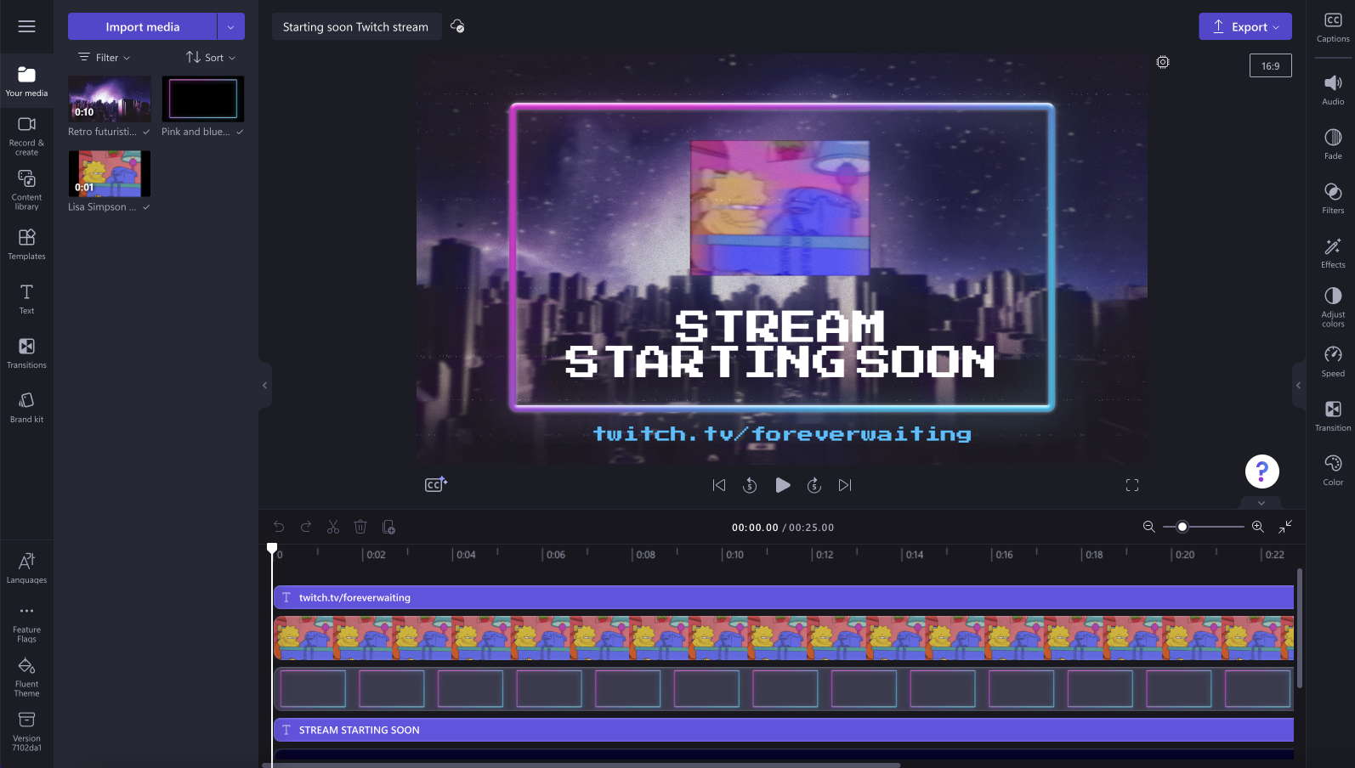Click the timeline zoom slider
1355x768 pixels.
1203,527
